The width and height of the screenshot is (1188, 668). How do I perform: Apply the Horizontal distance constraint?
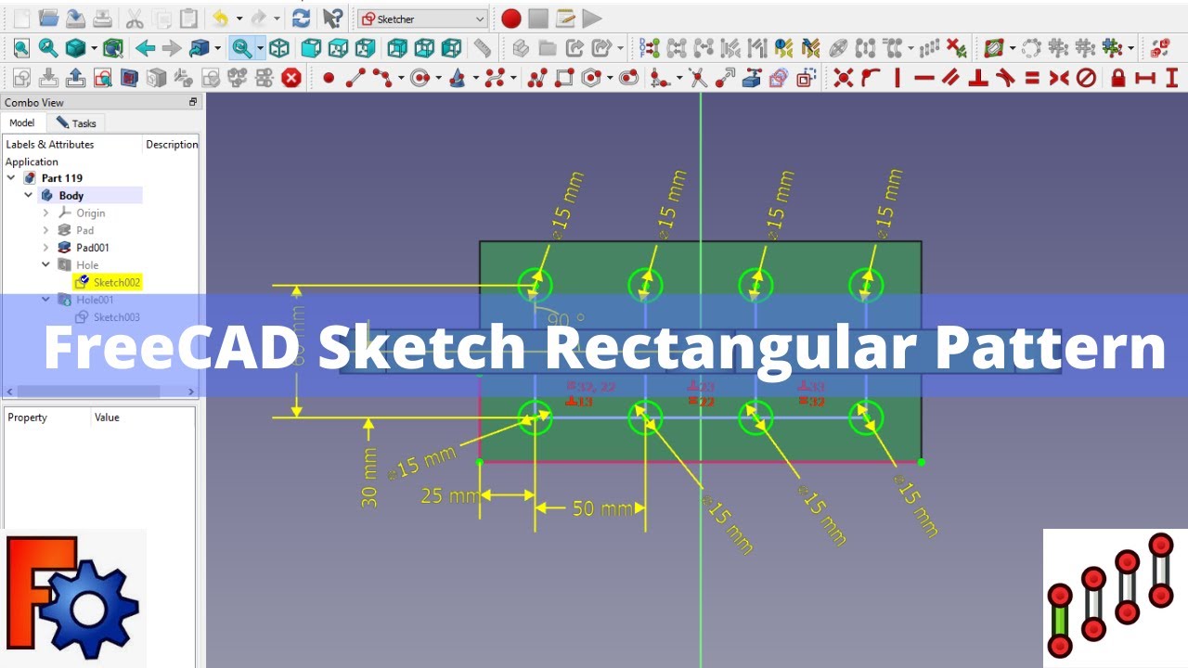point(1144,78)
